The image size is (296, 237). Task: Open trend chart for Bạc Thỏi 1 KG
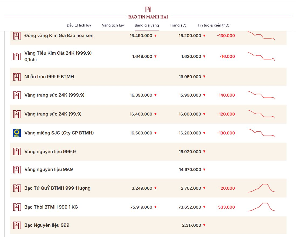coord(261,207)
